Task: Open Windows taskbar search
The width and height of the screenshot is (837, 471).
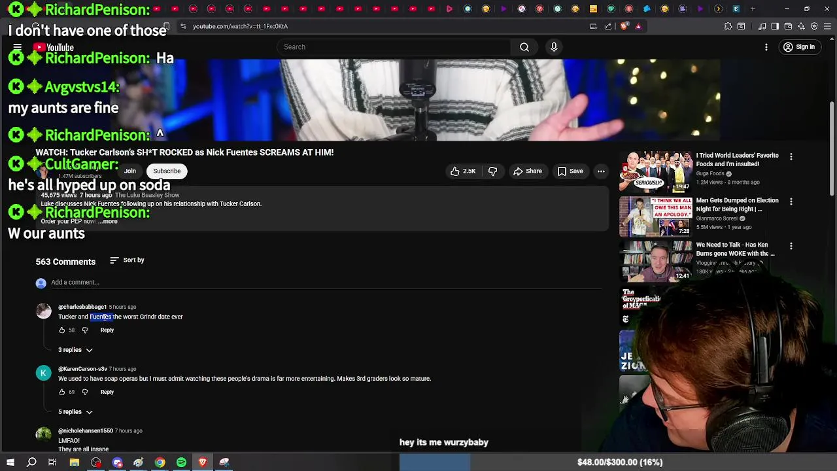Action: (x=31, y=462)
